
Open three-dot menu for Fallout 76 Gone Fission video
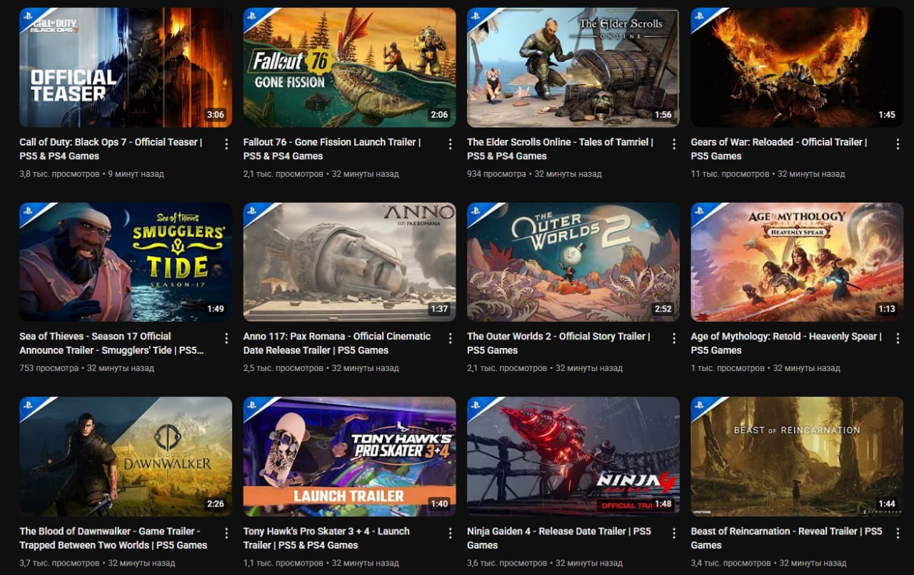(450, 144)
